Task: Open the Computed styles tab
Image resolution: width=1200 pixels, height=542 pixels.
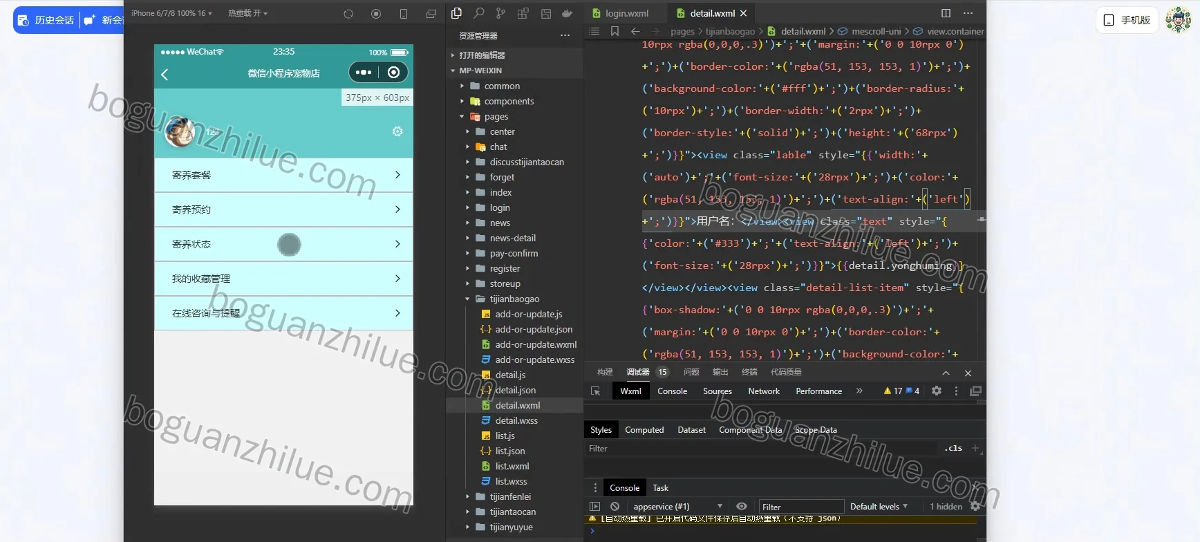Action: (644, 430)
